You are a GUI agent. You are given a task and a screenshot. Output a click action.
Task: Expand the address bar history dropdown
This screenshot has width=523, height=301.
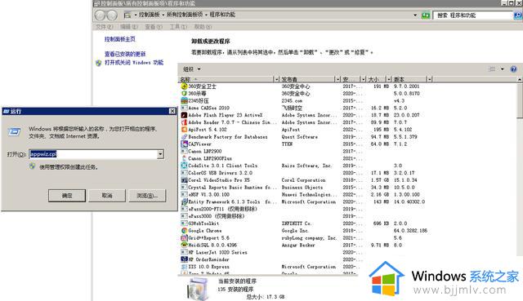pyautogui.click(x=415, y=15)
